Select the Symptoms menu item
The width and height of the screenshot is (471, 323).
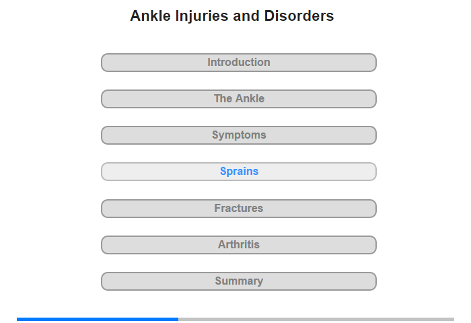[239, 135]
